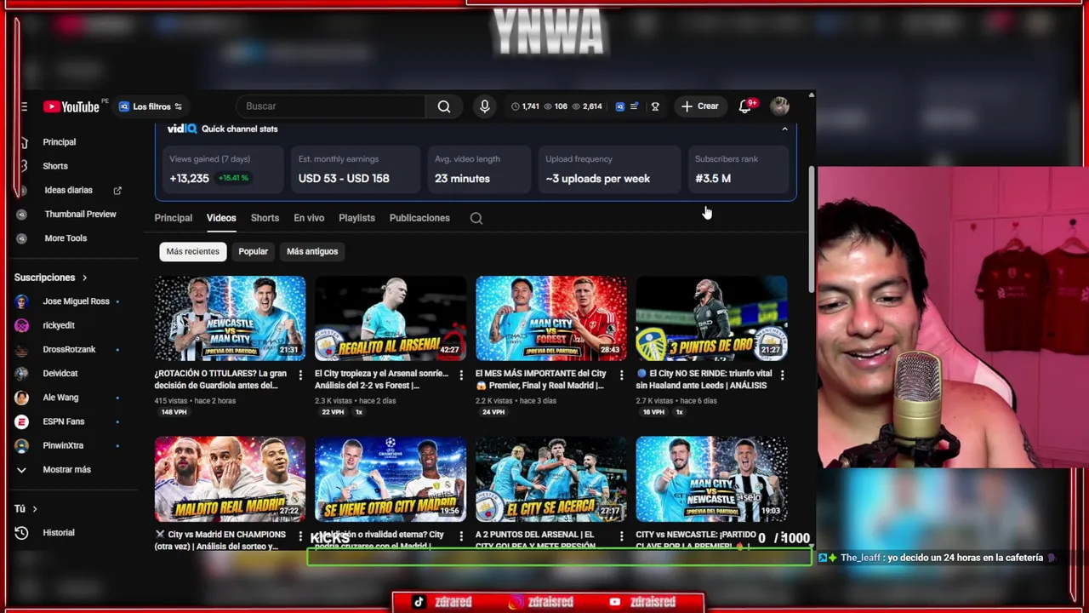
Task: Select Popular filter chip
Action: (x=253, y=251)
